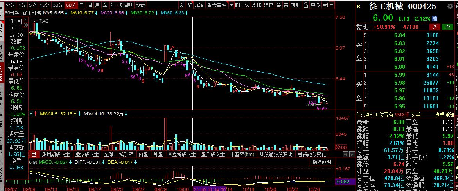Select the 市盈率(ttm) indicator tab
The height and width of the screenshot is (191, 458).
point(242,154)
